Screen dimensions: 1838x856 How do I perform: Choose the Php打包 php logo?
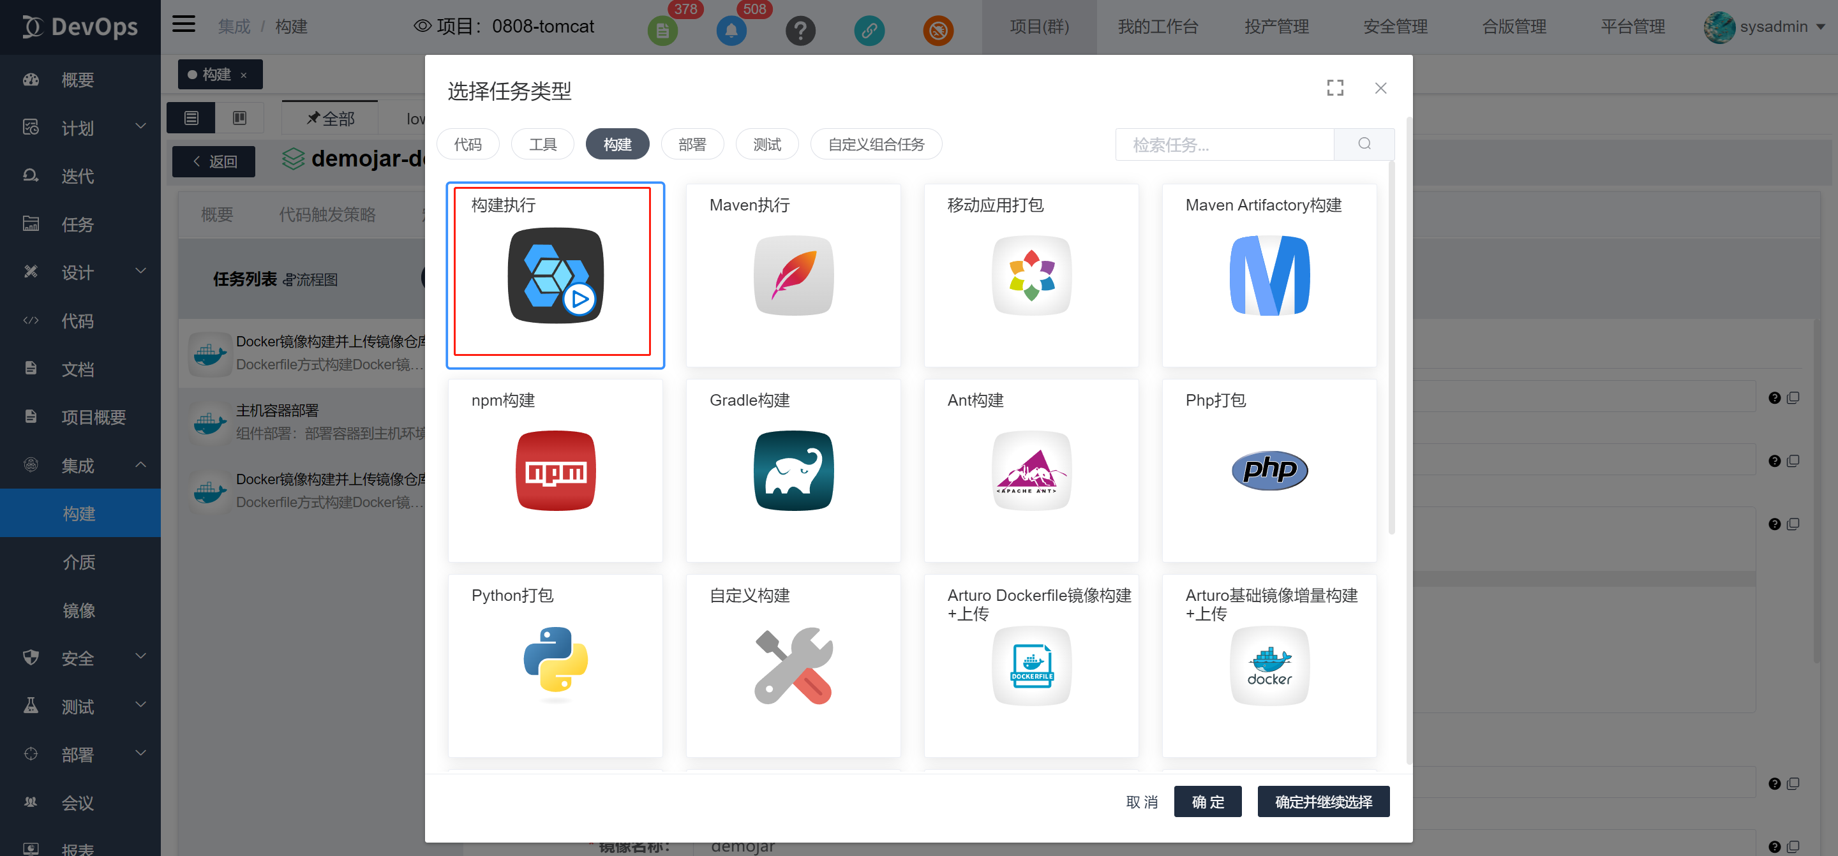tap(1269, 470)
